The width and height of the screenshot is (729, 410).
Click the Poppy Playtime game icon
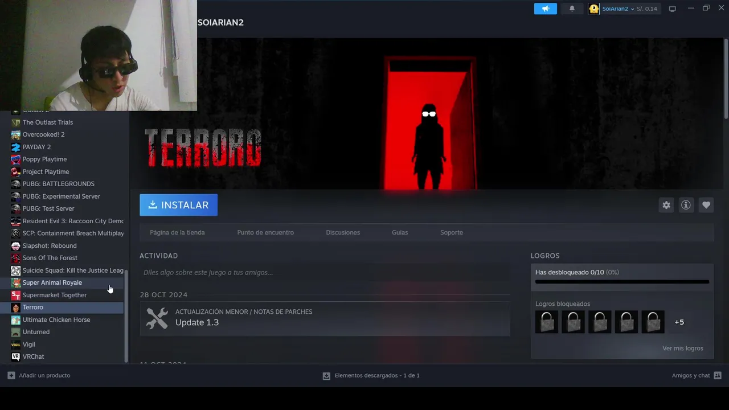(16, 159)
